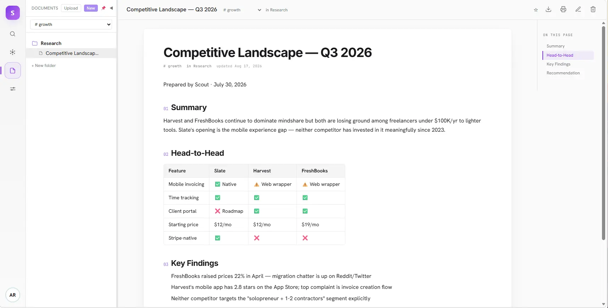Click the '# growth' tag under the title
The height and width of the screenshot is (308, 608).
[x=172, y=66]
